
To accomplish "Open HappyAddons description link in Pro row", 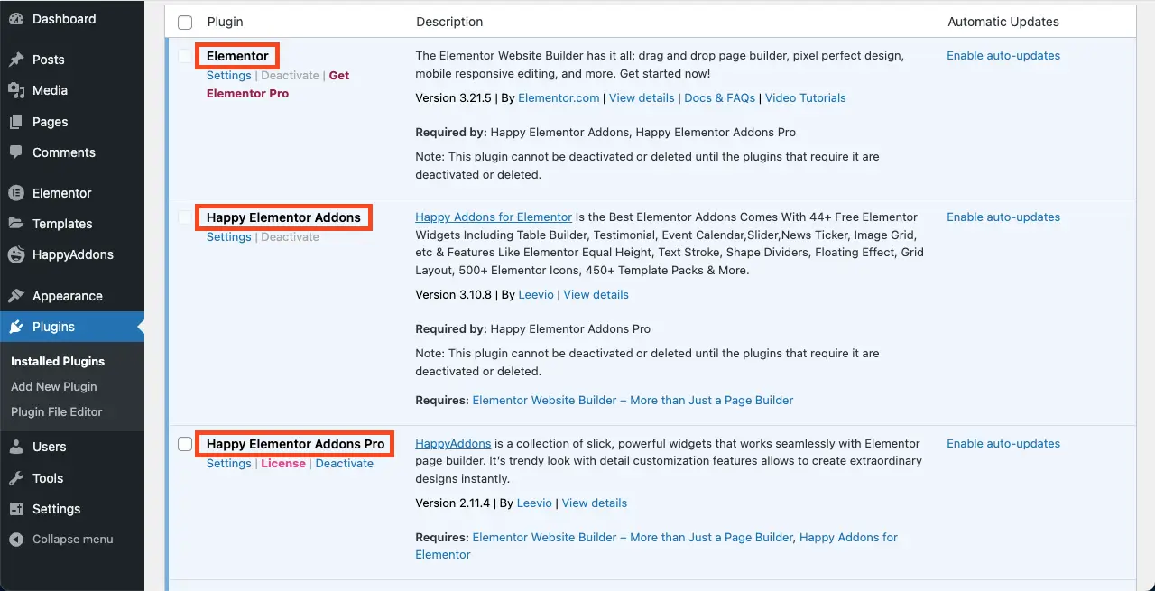I will (453, 444).
